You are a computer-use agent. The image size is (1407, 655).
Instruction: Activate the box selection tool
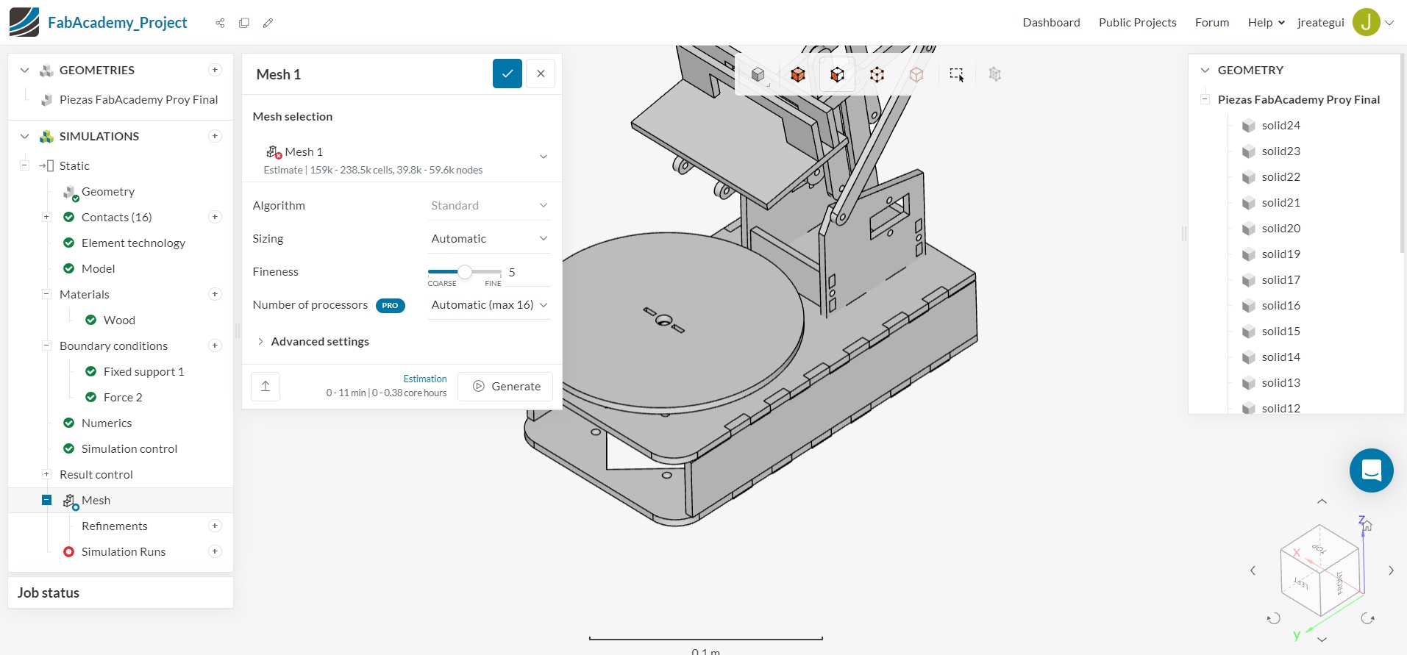(956, 74)
